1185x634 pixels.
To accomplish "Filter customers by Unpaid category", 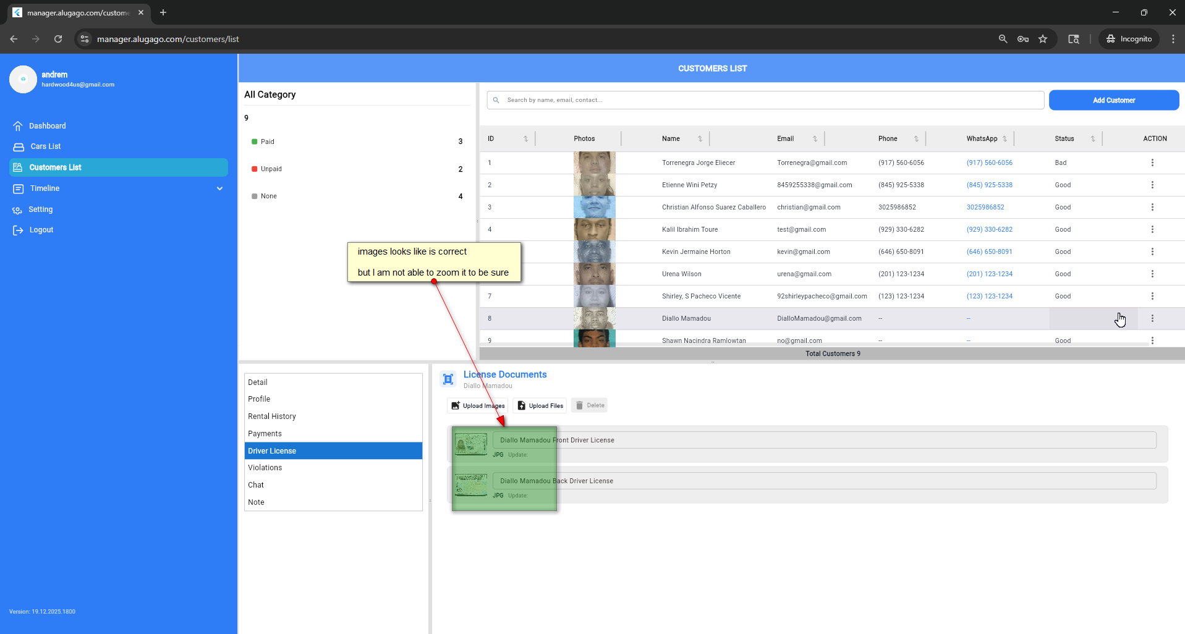I will (x=271, y=169).
